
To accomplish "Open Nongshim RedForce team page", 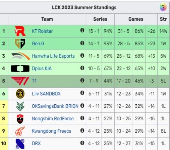I will (x=53, y=119).
